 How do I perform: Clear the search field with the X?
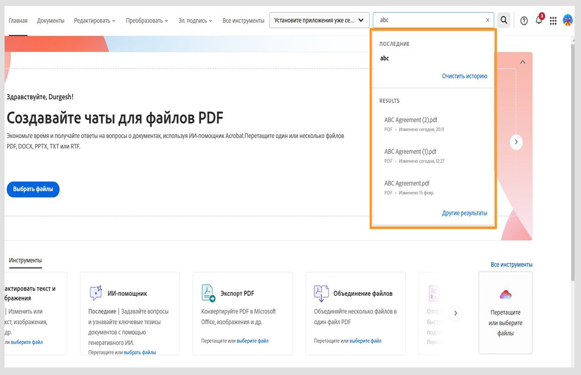point(488,20)
